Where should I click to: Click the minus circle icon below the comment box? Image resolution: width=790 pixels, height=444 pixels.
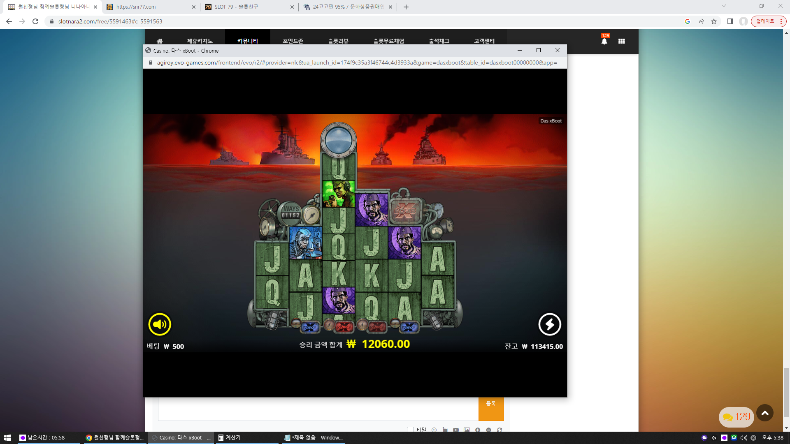click(x=488, y=430)
